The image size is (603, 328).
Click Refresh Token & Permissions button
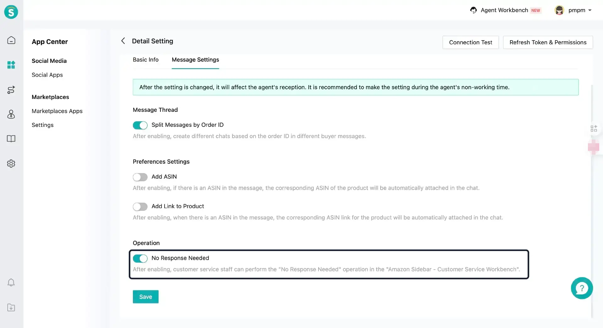(548, 42)
